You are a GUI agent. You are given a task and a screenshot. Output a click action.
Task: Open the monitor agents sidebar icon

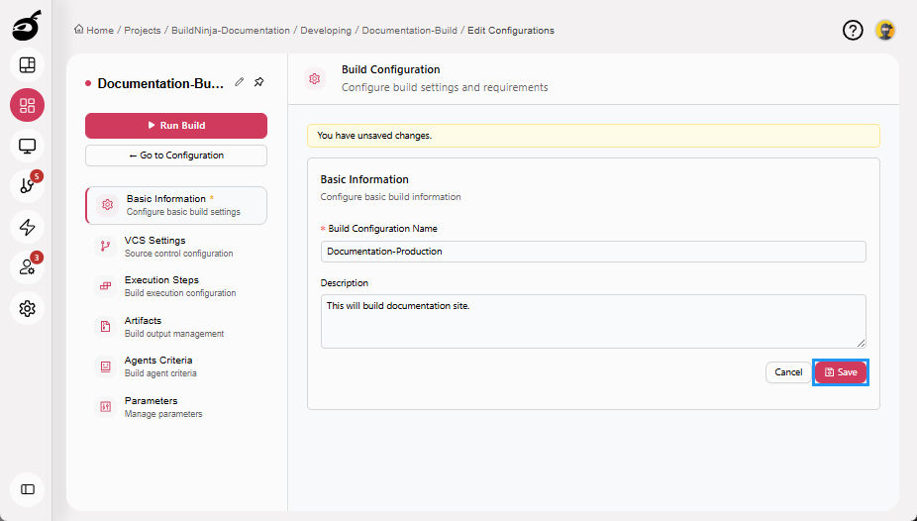pos(27,146)
